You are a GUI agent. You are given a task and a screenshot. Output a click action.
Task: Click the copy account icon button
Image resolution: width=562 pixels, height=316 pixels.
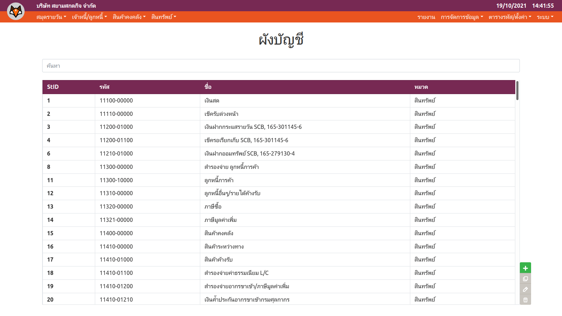click(525, 279)
